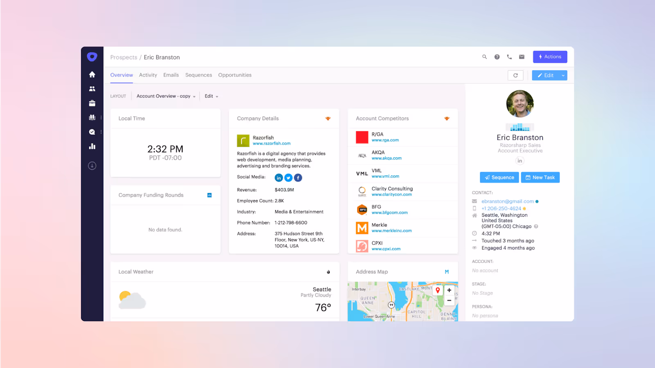Open Eric Branston's LinkedIn profile icon

click(x=520, y=161)
